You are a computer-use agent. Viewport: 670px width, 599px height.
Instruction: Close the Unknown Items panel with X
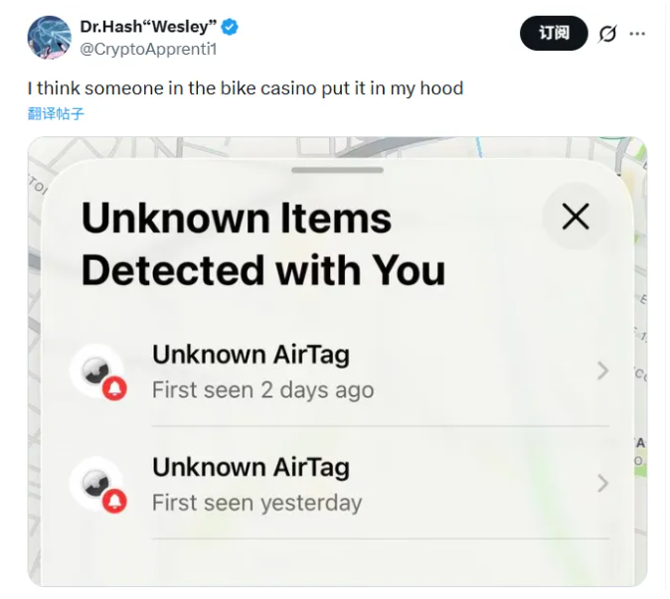576,216
